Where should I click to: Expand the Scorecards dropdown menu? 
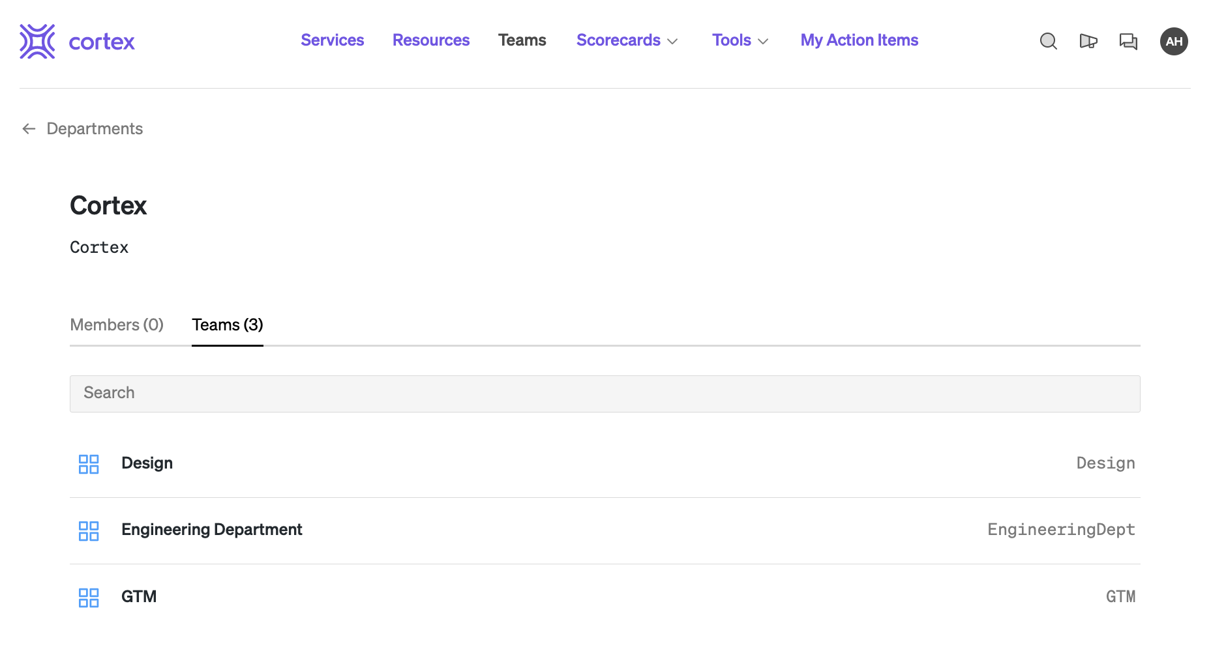627,40
